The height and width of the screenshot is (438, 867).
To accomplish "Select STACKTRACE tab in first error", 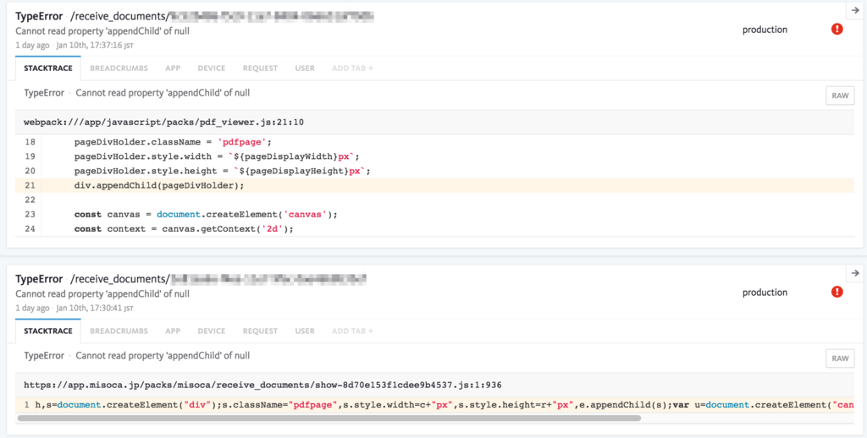I will [x=48, y=68].
